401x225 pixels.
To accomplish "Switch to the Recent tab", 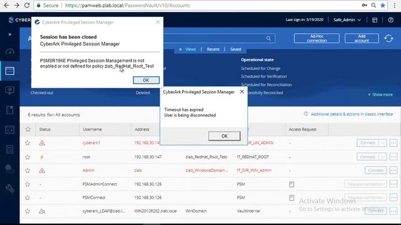I will point(213,49).
